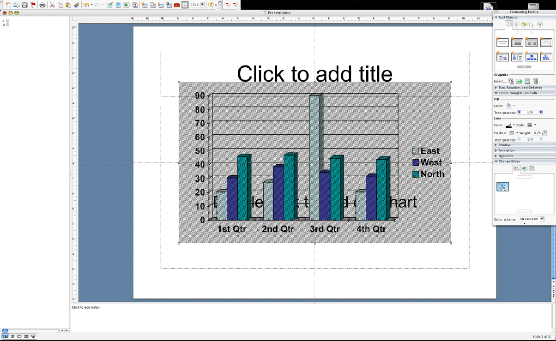Click the Redo toolbar icon
This screenshot has height=341, width=556.
pyautogui.click(x=97, y=5)
